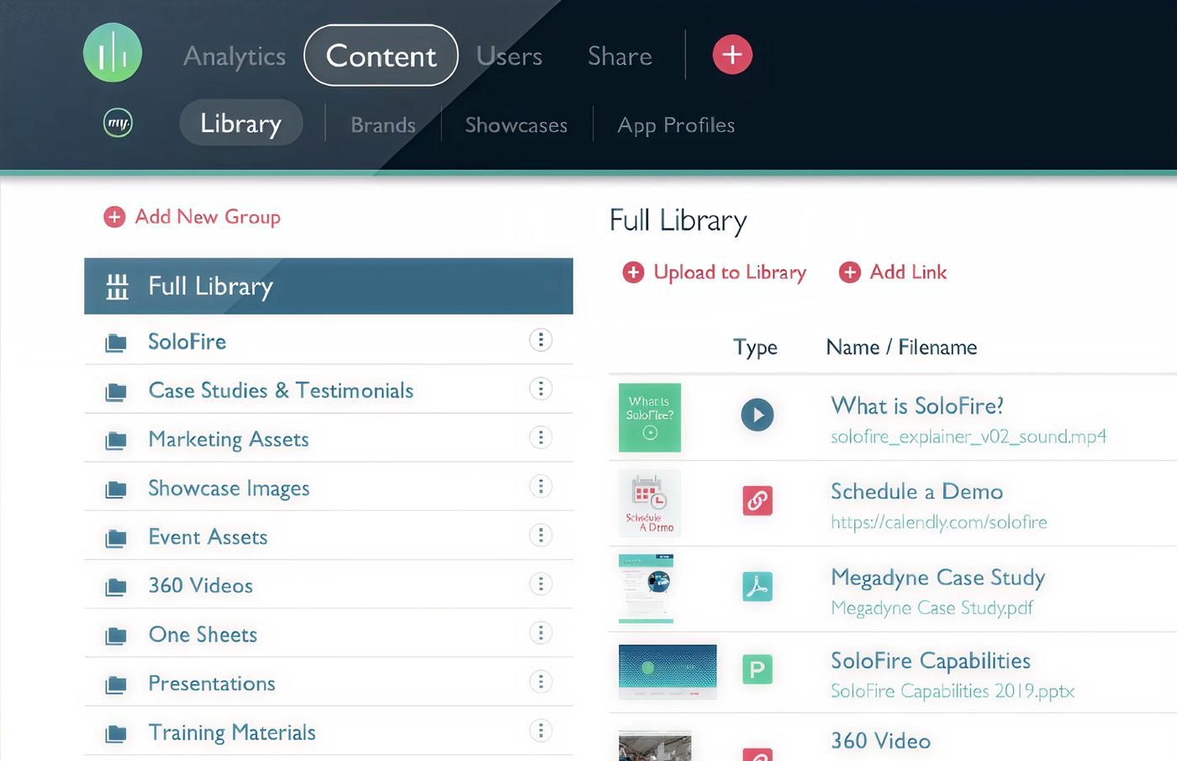This screenshot has width=1177, height=761.
Task: Click folder icon beside Case Studies & Testimonials
Action: [116, 392]
